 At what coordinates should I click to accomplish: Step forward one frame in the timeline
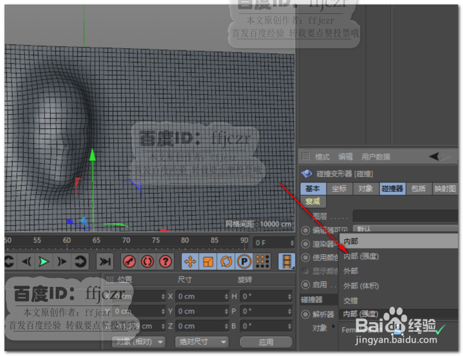pyautogui.click(x=62, y=262)
